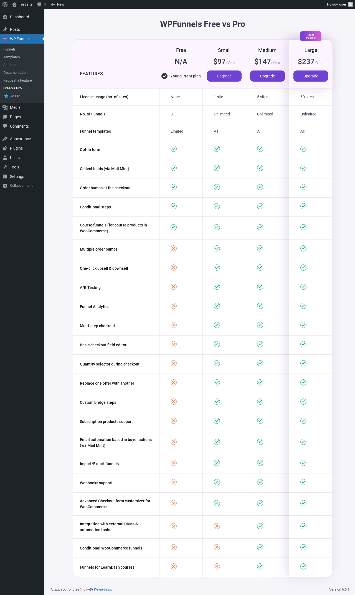Click Small plan's Opt-in form checkmark
Image resolution: width=355 pixels, height=595 pixels.
(217, 149)
